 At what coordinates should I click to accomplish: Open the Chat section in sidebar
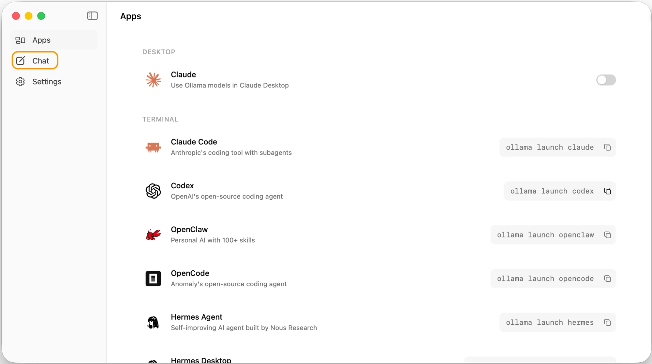pos(35,61)
